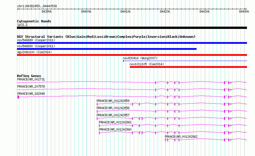This screenshot has height=156, width=255.
Task: Open the PRKACB|NM_001242859 transcript label
Action: coord(113,101)
